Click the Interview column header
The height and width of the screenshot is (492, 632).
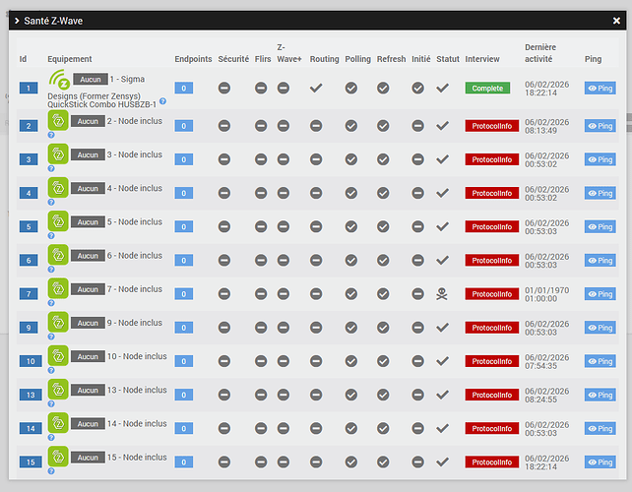[x=482, y=59]
